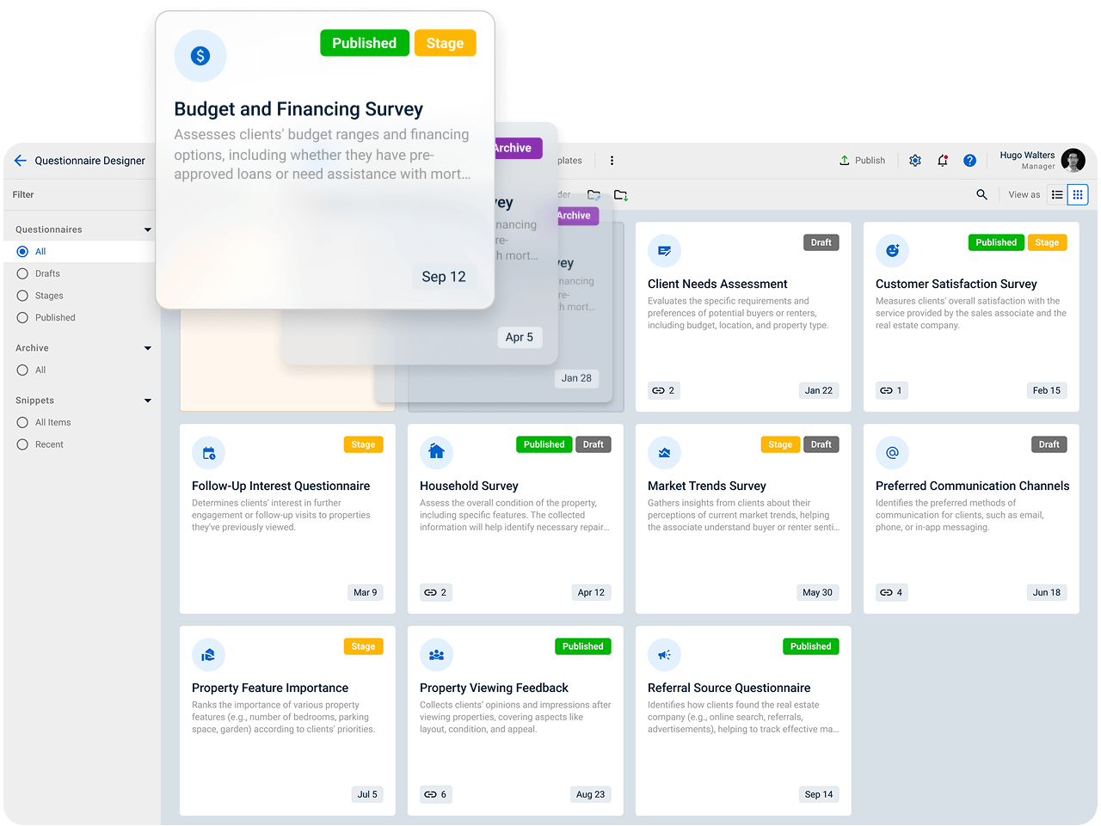Click the back arrow beside Questionnaire Designer
The image size is (1101, 826).
coord(21,161)
